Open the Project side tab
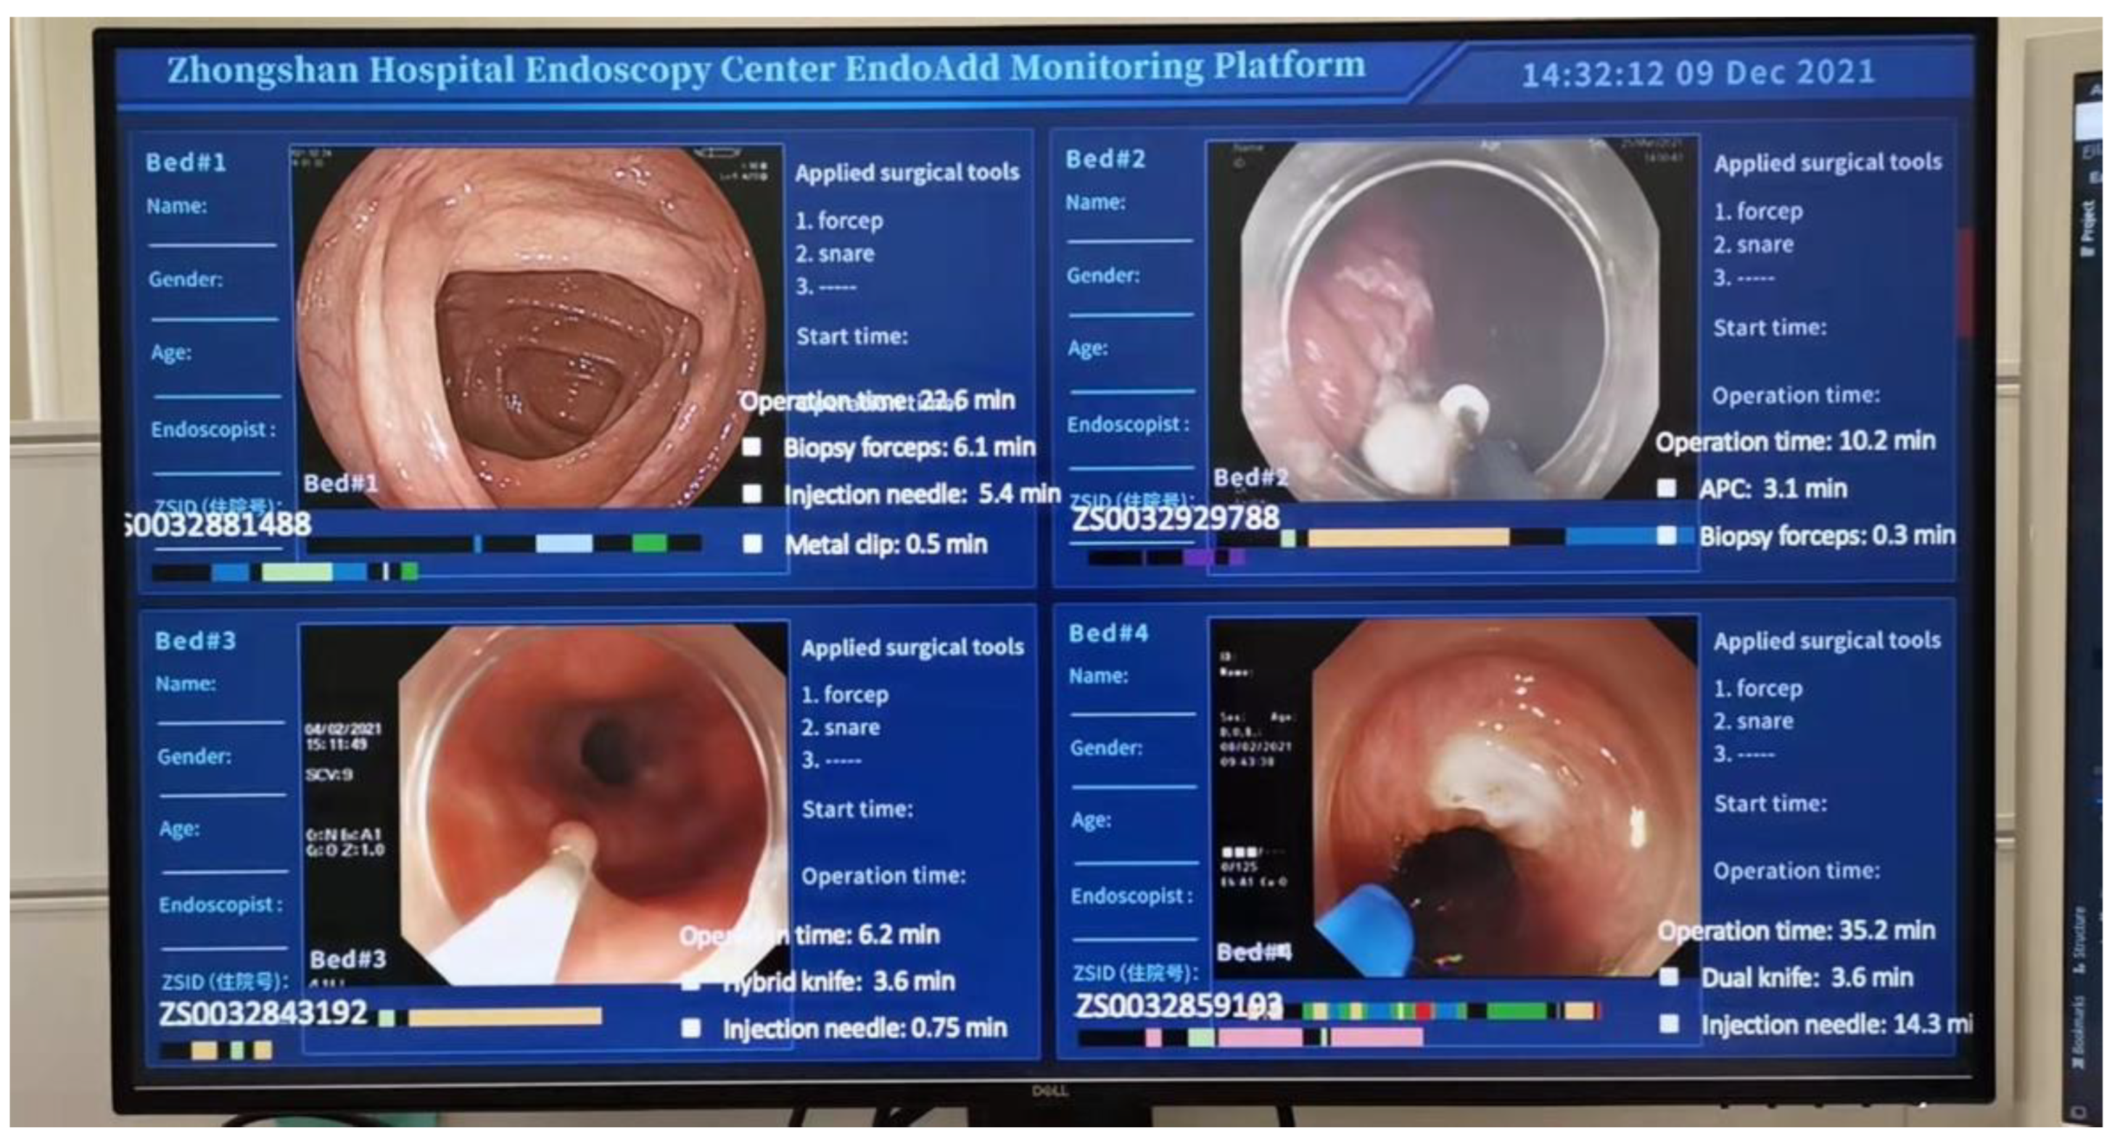This screenshot has width=2120, height=1141. tap(2088, 228)
